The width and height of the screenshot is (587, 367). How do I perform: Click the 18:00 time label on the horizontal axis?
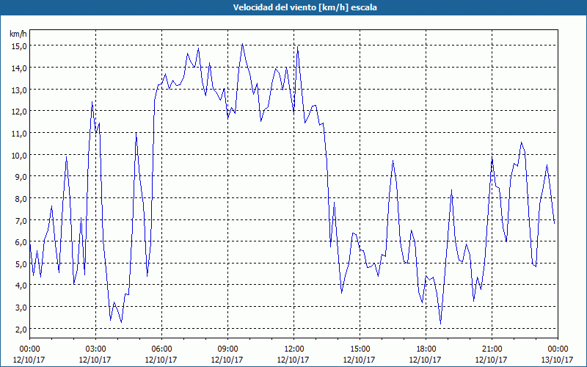[426, 349]
